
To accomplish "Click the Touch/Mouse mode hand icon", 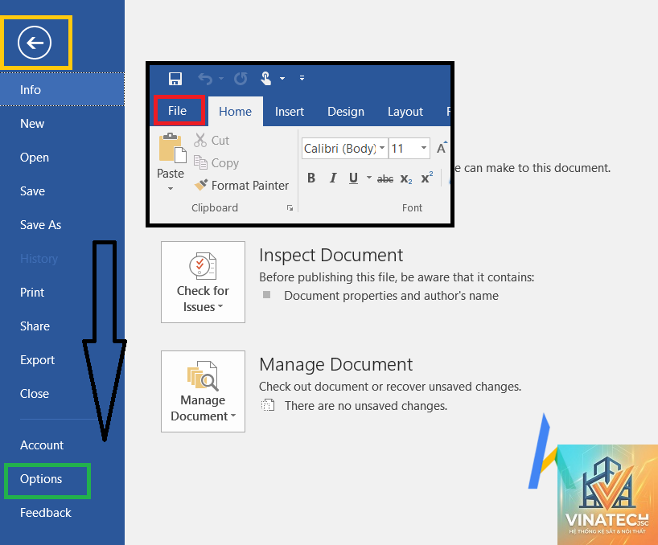I will 266,79.
